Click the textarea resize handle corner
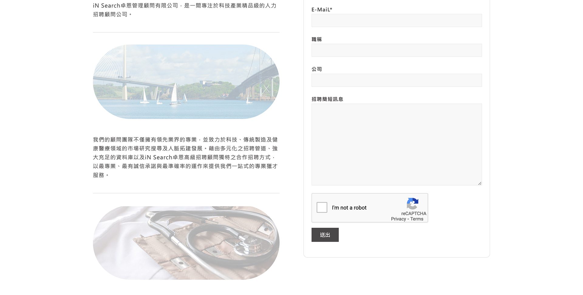 click(x=479, y=183)
